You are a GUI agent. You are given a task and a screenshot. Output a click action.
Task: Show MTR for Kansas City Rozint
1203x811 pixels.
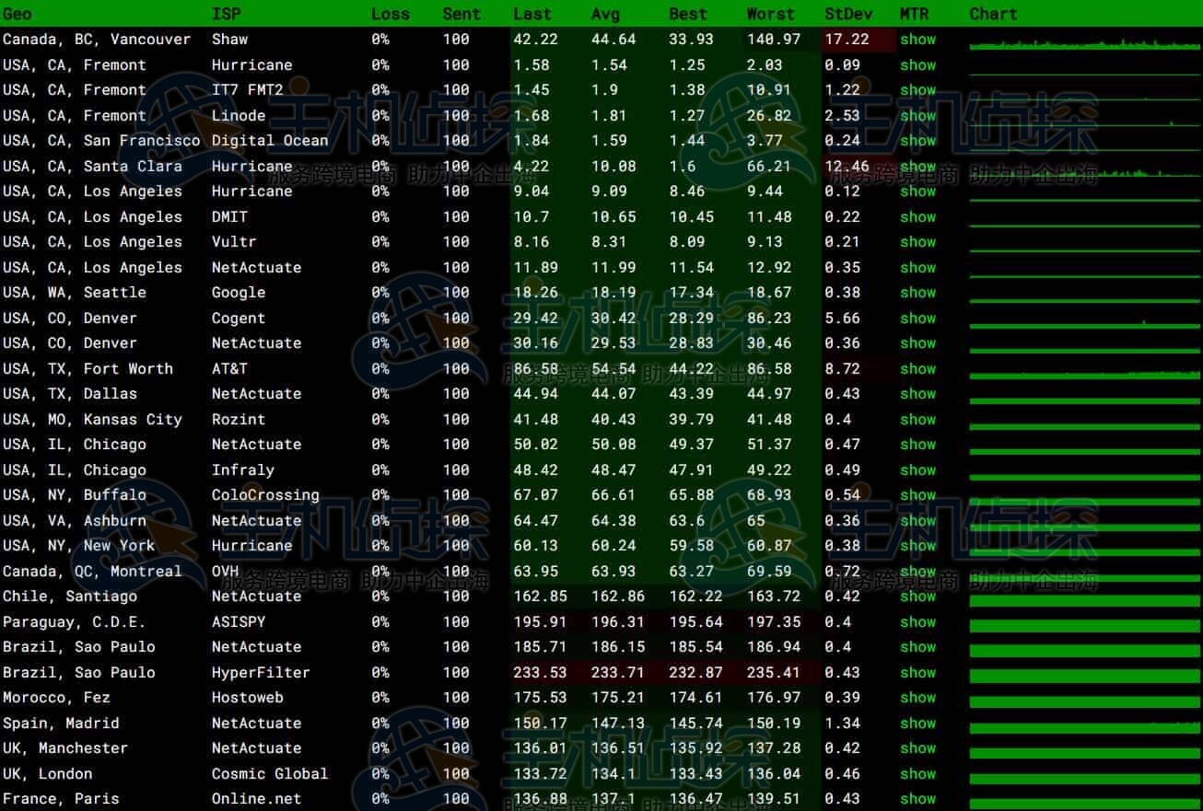click(917, 420)
